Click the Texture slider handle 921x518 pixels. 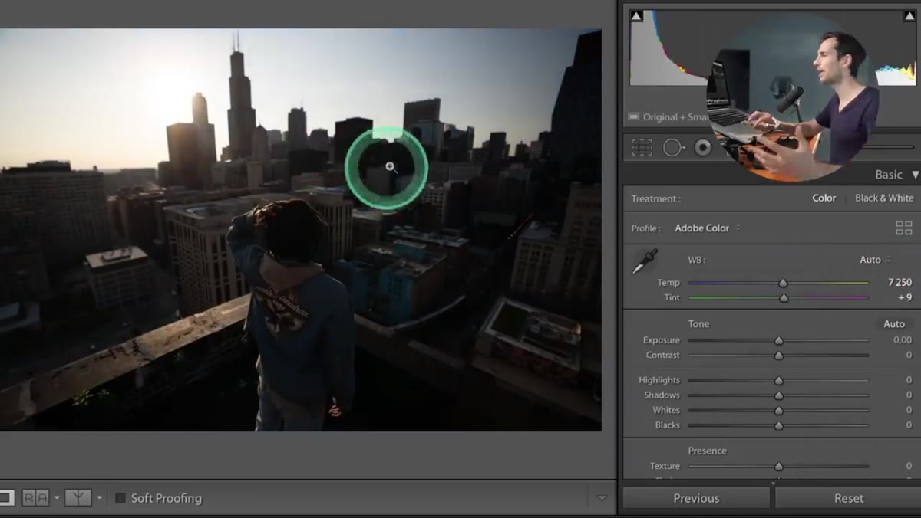[779, 466]
